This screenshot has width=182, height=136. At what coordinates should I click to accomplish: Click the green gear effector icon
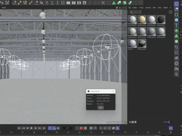pyautogui.click(x=176, y=42)
